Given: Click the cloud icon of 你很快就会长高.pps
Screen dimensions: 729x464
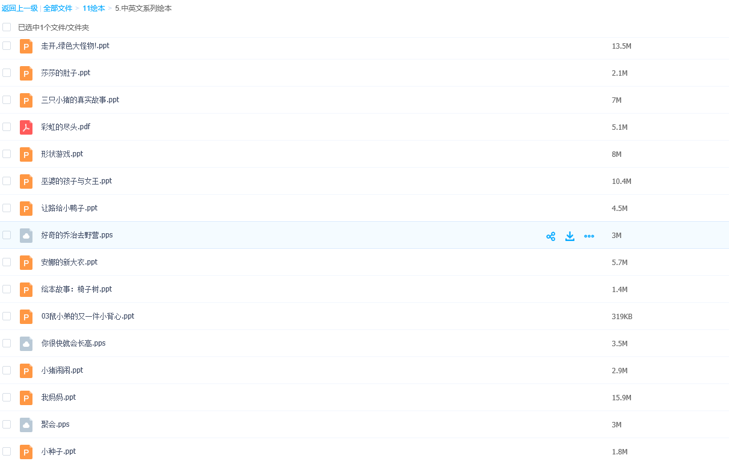Looking at the screenshot, I should (26, 344).
